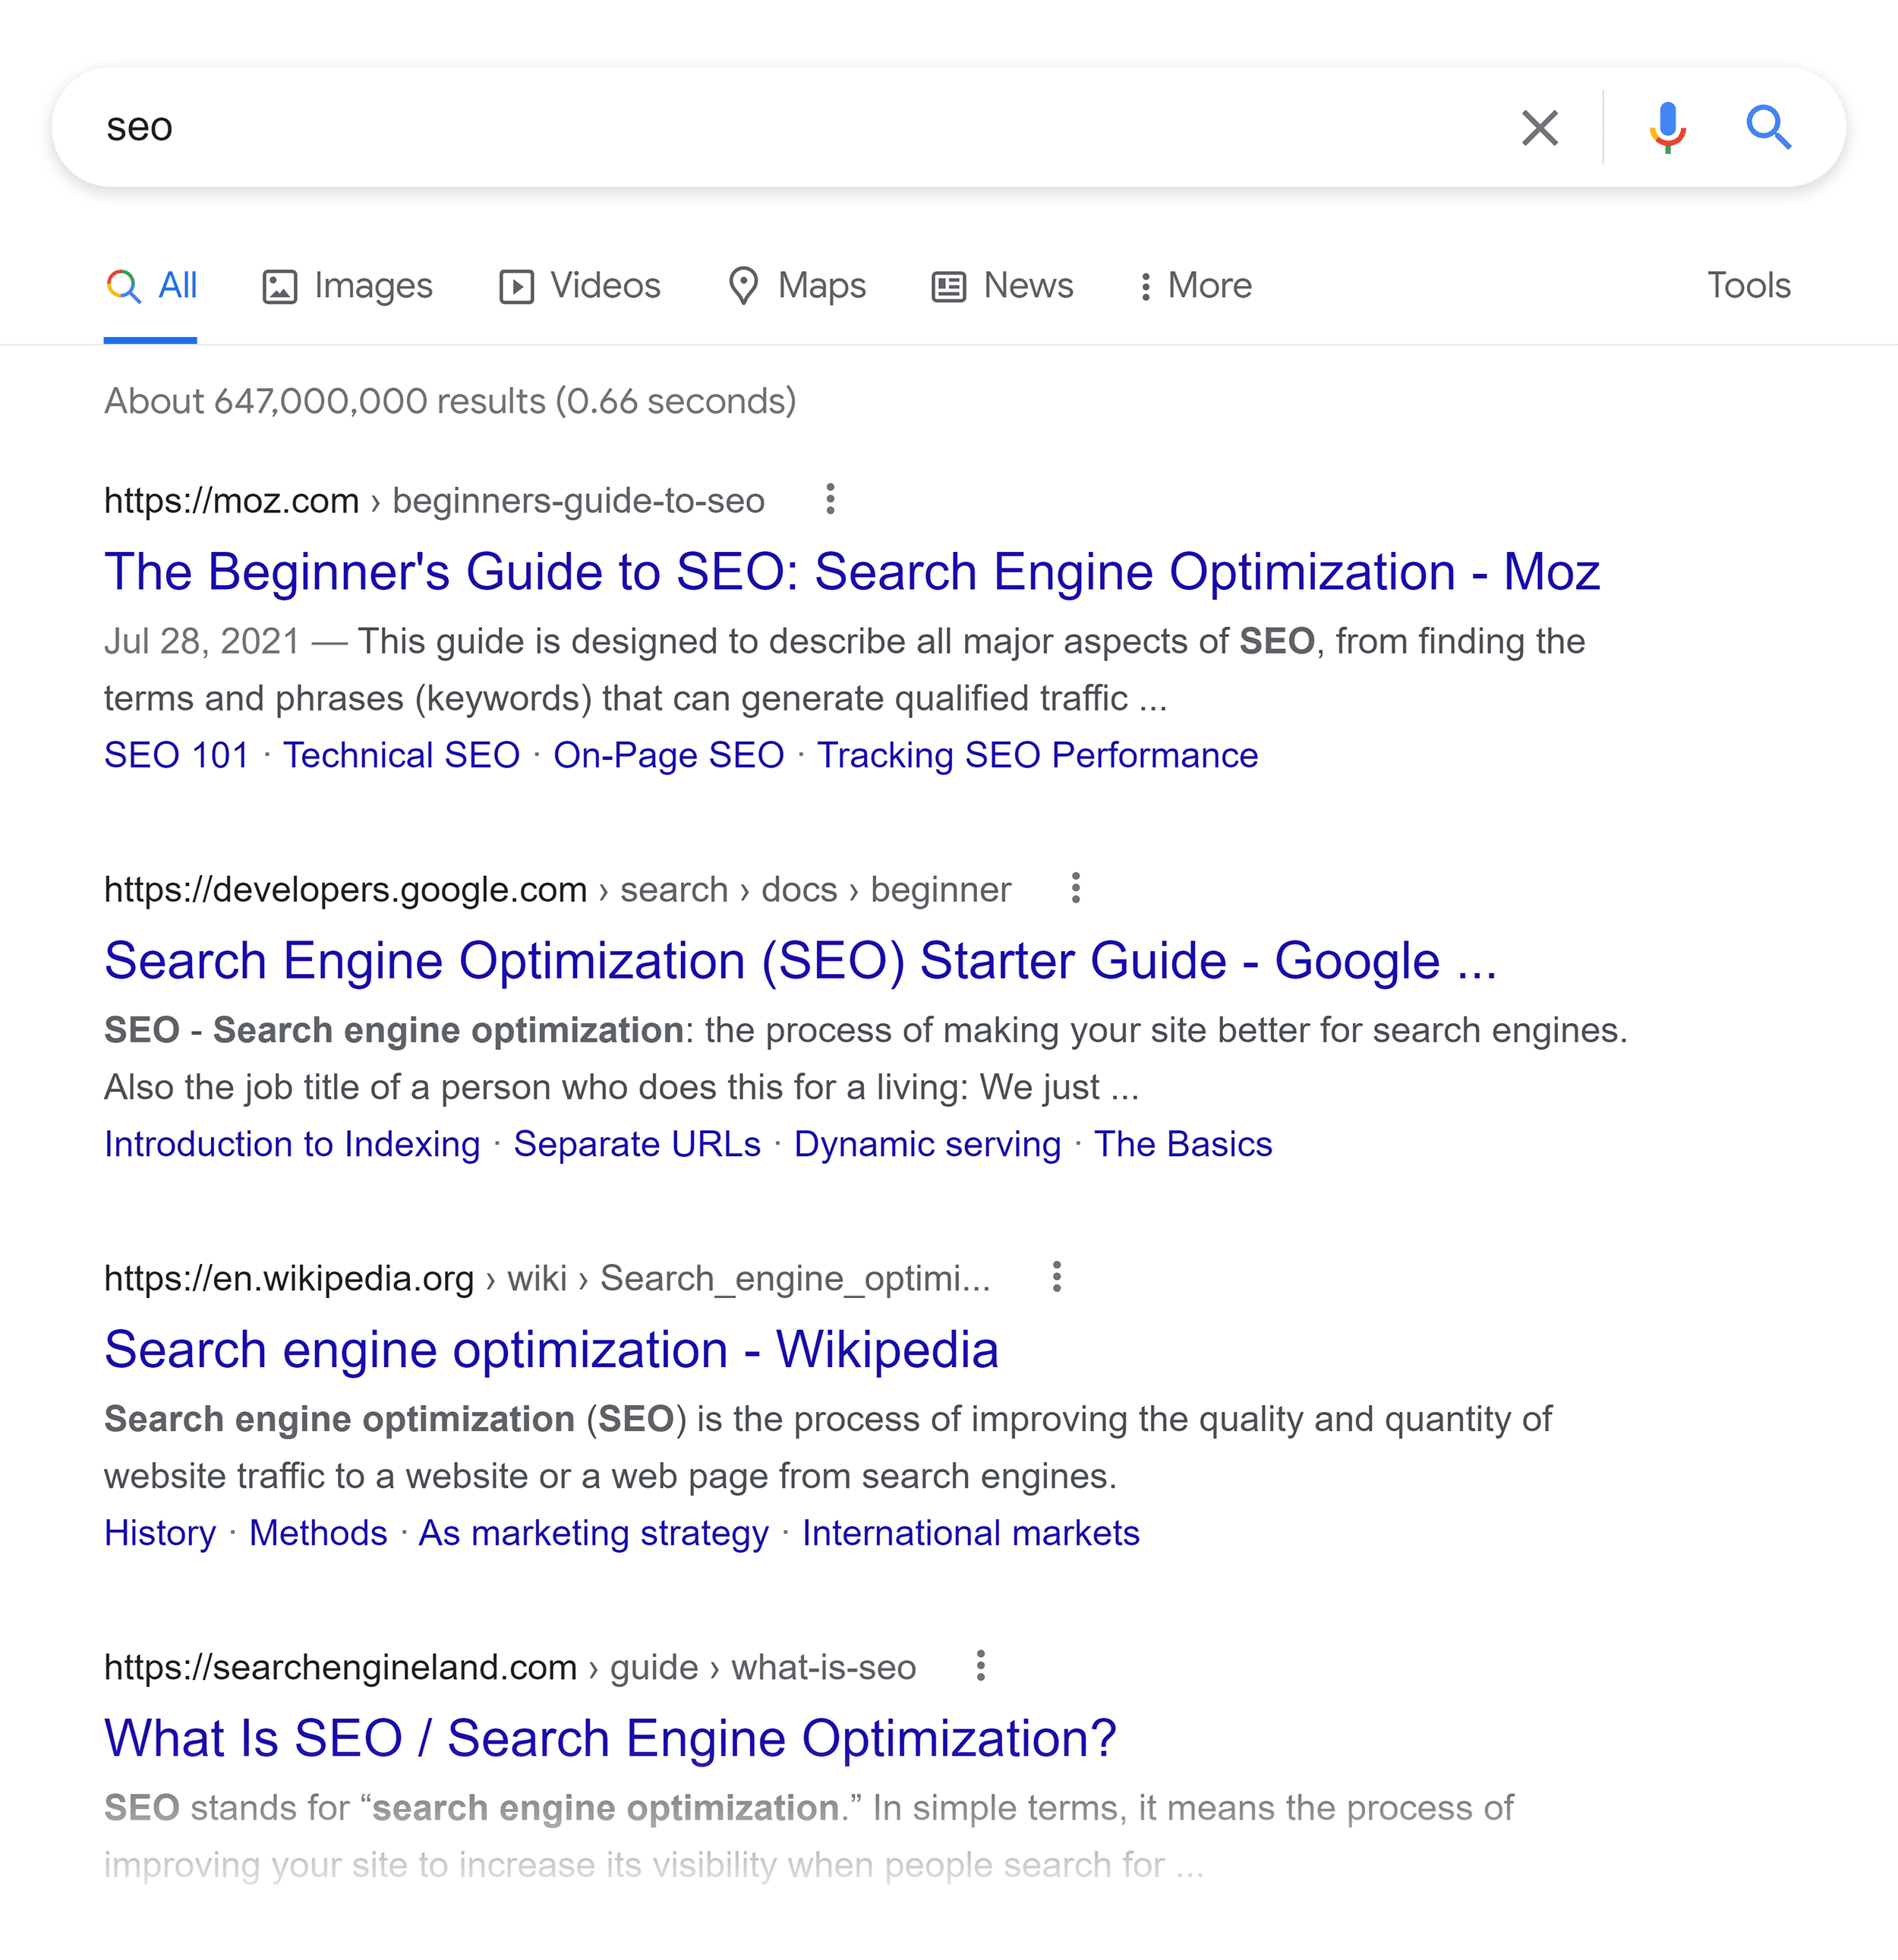Click the https://en.wikipedia.org breadcrumb URL
This screenshot has width=1898, height=1960.
[289, 1278]
